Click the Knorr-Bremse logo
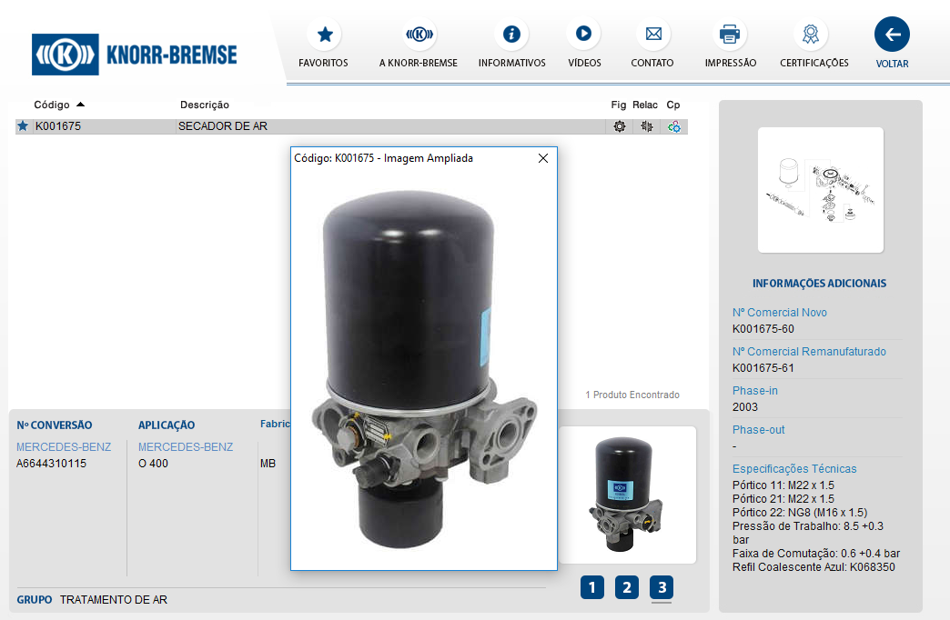950x620 pixels. pyautogui.click(x=135, y=55)
